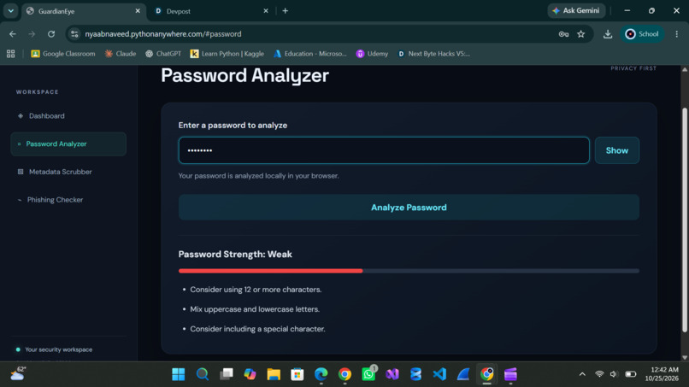Viewport: 689px width, 387px height.
Task: Click the Ask Gemini button
Action: coord(576,10)
